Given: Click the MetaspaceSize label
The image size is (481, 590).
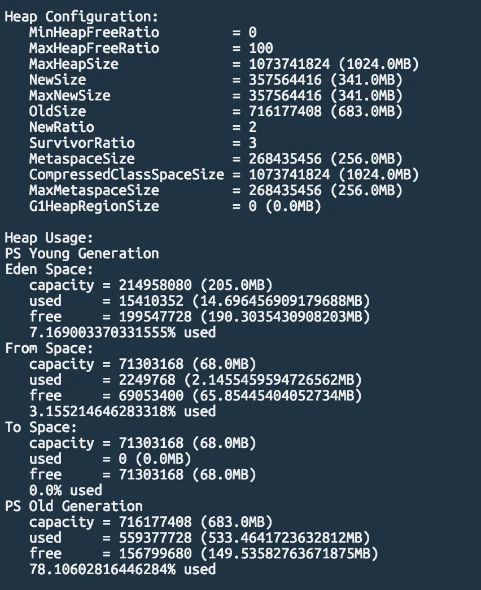Looking at the screenshot, I should 82,158.
